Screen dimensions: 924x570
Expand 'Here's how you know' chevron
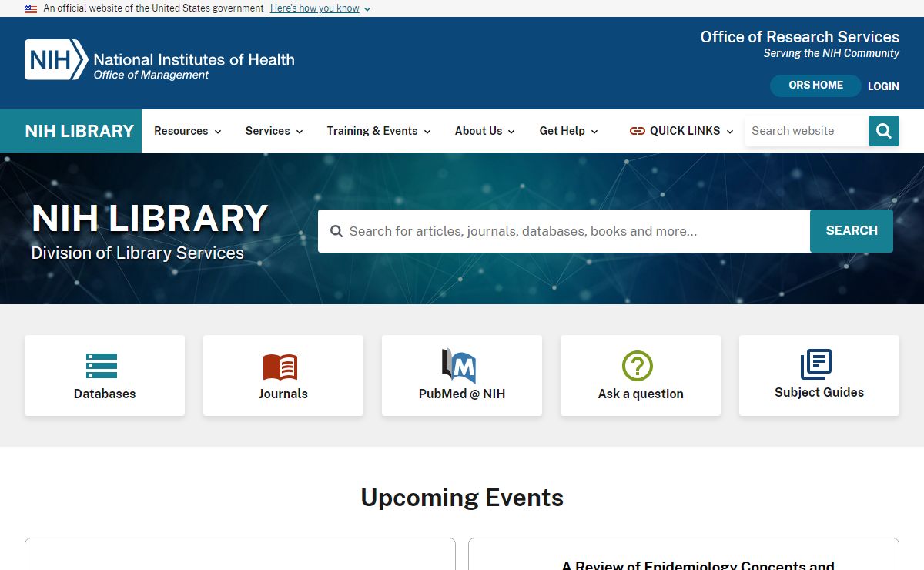click(x=367, y=9)
